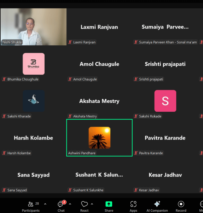The width and height of the screenshot is (203, 213).
Task: Click Sakshi Rokade's pink S avatar
Action: pos(165,101)
